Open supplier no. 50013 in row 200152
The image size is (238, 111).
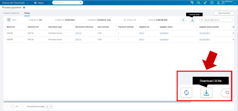(x=141, y=33)
